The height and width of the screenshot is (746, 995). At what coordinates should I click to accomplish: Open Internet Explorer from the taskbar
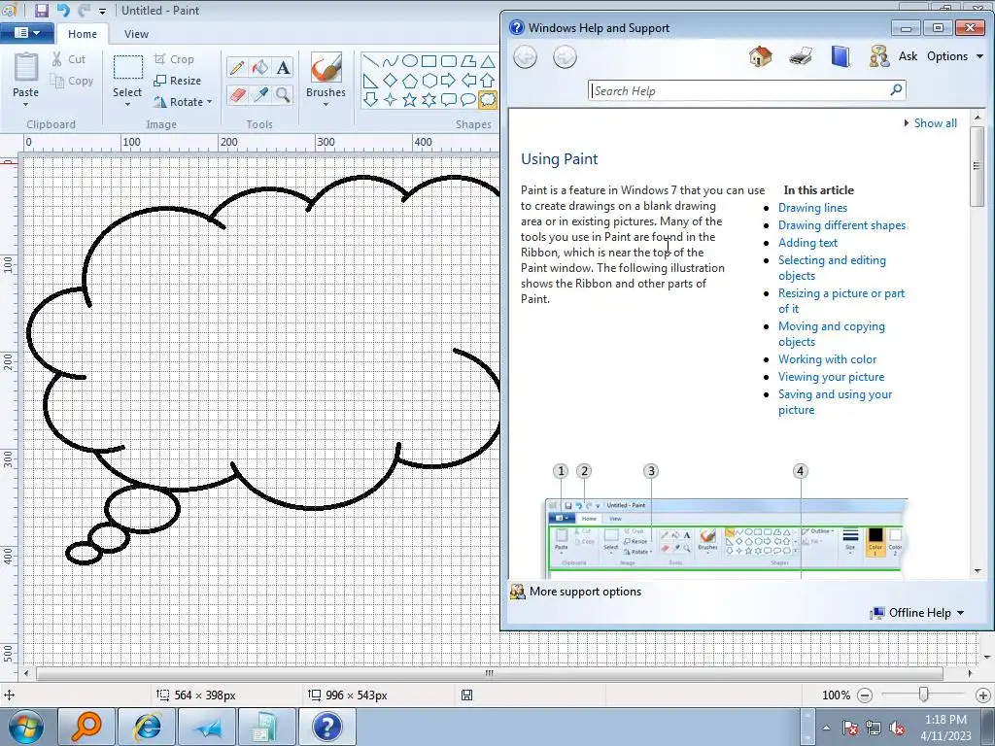148,727
